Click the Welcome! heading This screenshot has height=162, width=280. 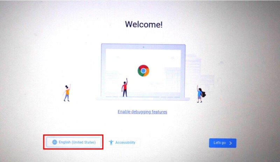pyautogui.click(x=144, y=24)
